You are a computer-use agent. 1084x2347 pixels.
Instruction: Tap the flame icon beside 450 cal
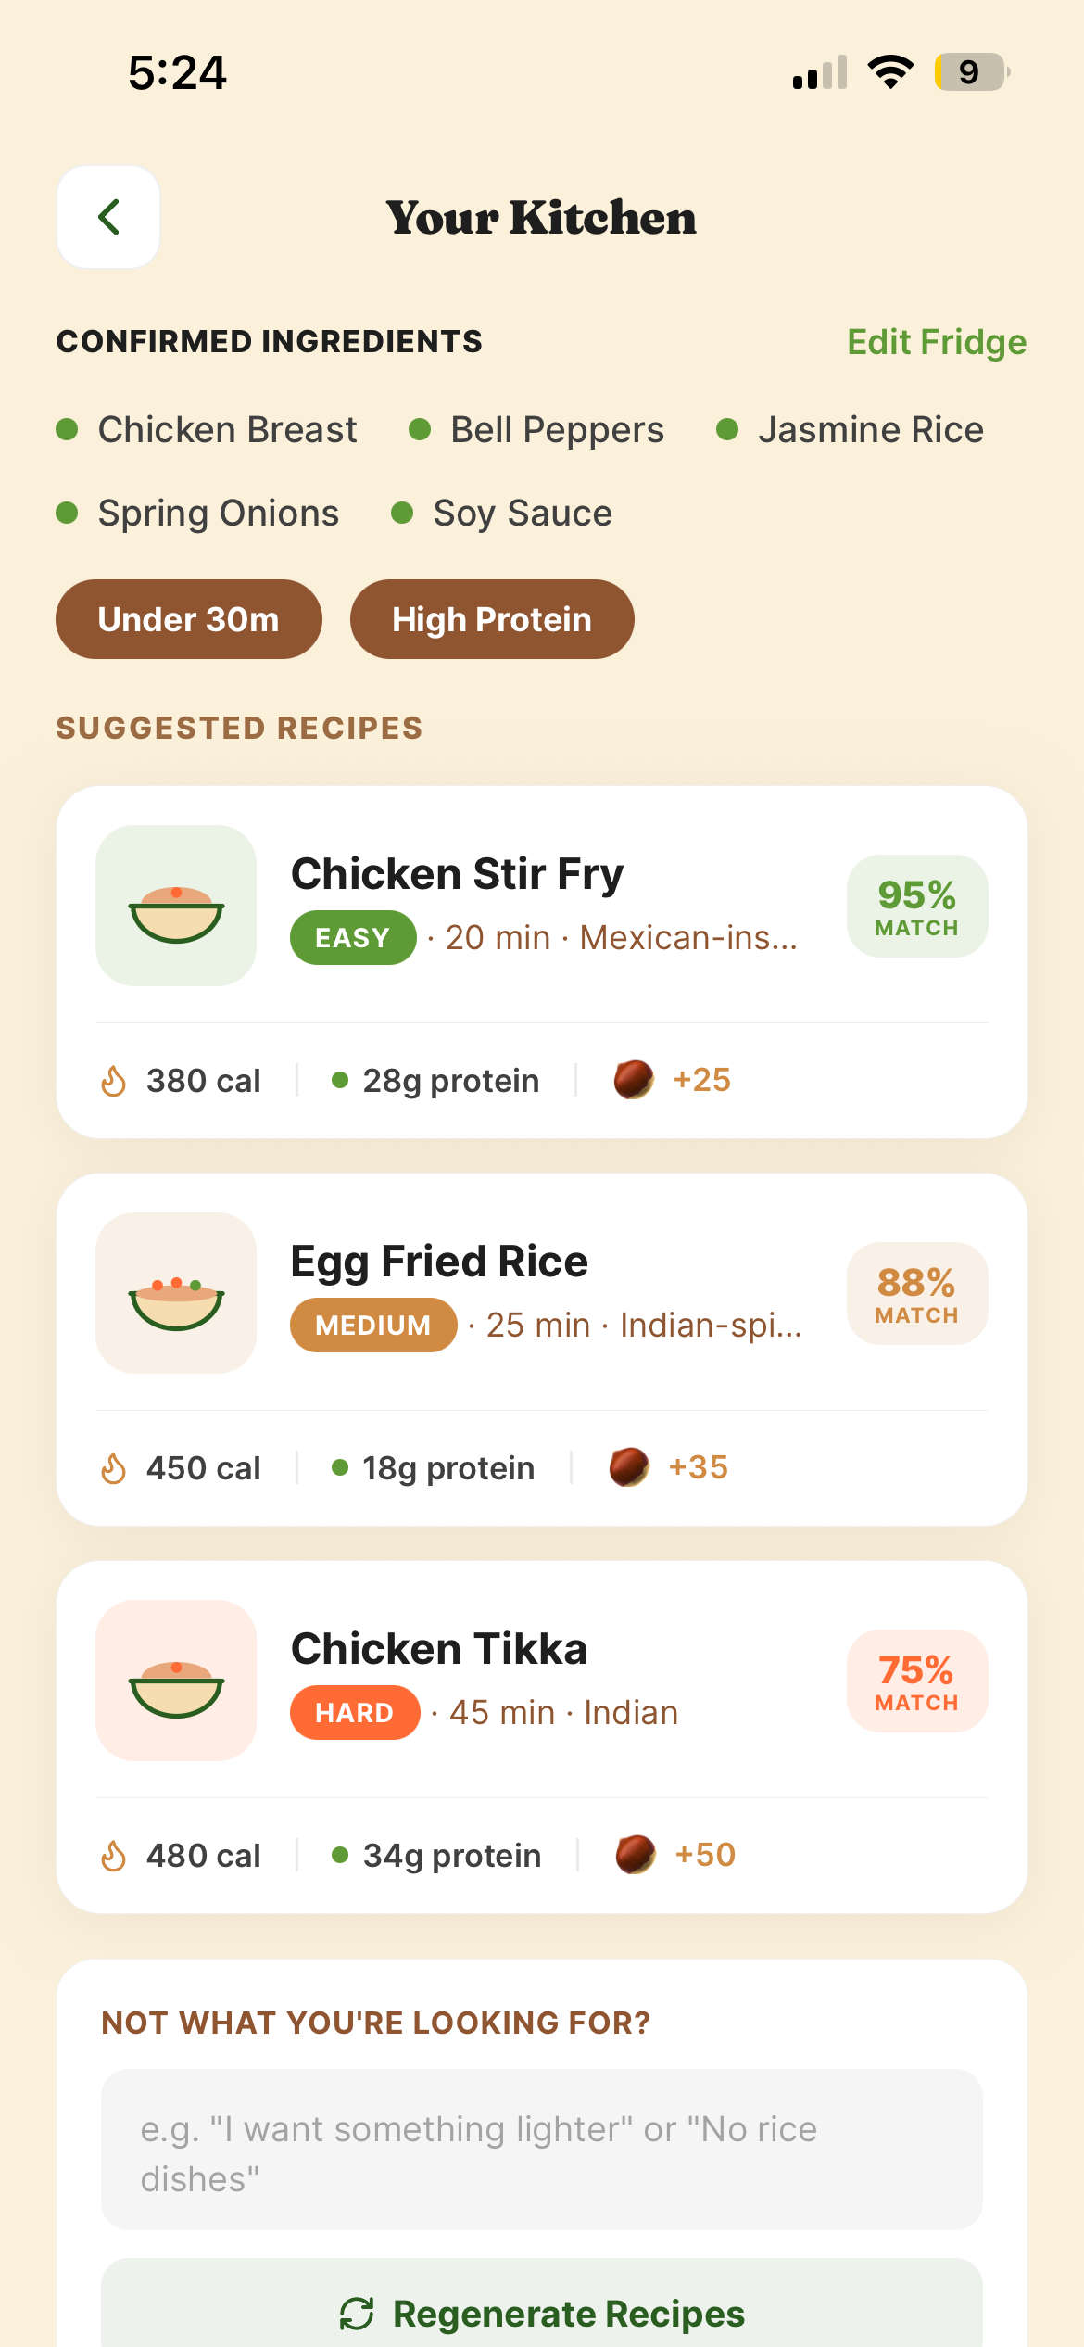114,1468
